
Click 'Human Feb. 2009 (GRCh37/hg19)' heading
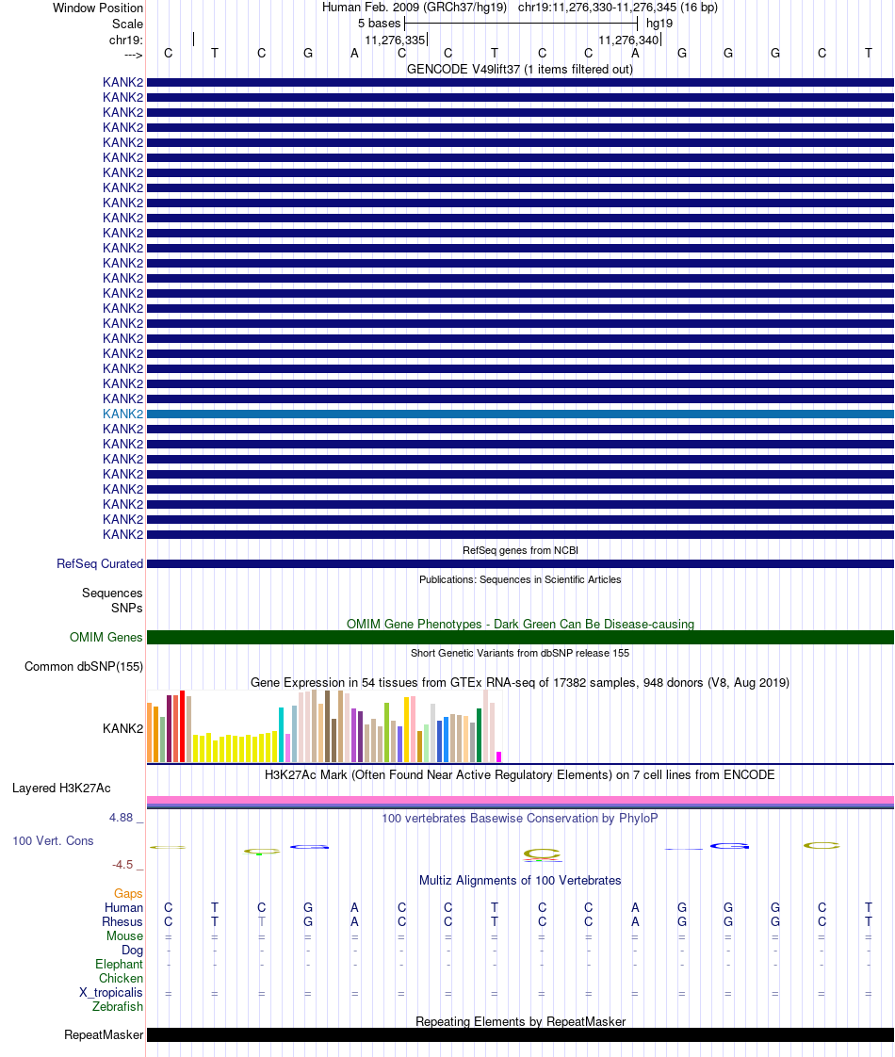point(415,8)
